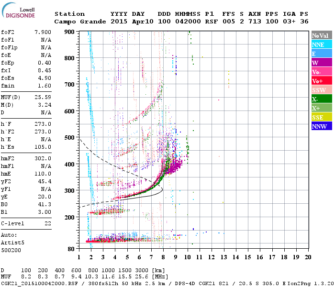Click the 8 MHz frequency axis label
Image resolution: width=335 pixels, height=287 pixels.
pos(163,257)
